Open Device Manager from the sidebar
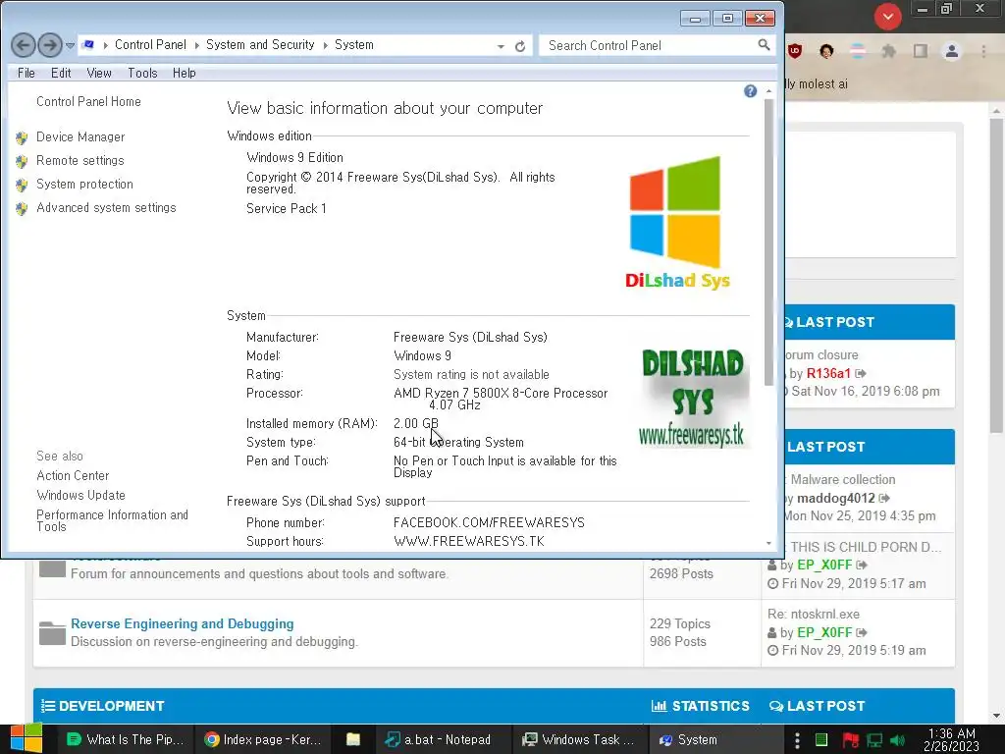The width and height of the screenshot is (1005, 754). point(80,137)
